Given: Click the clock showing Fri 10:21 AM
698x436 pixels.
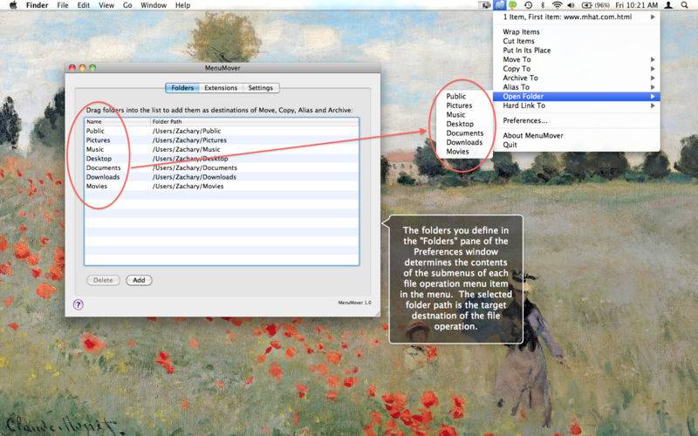Looking at the screenshot, I should pos(636,5).
